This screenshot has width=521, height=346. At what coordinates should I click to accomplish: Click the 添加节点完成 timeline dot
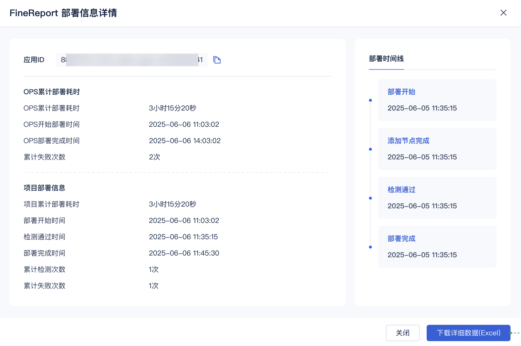(x=371, y=149)
